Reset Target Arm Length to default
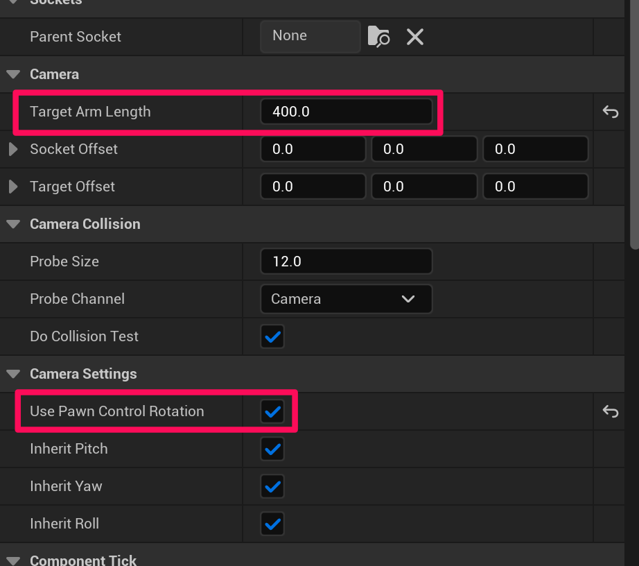The width and height of the screenshot is (639, 566). (x=610, y=112)
